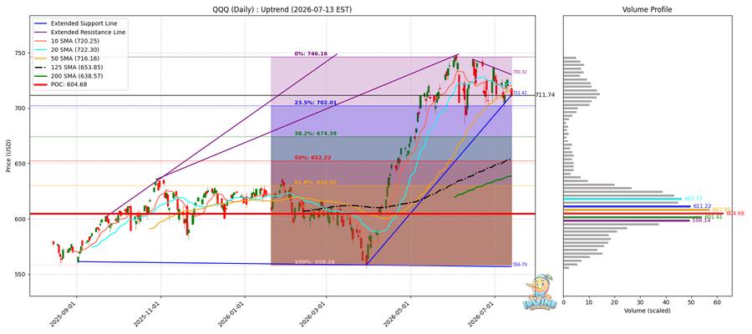Click x-axis date '2026-07-01'
Image resolution: width=752 pixels, height=334 pixels.
point(483,313)
